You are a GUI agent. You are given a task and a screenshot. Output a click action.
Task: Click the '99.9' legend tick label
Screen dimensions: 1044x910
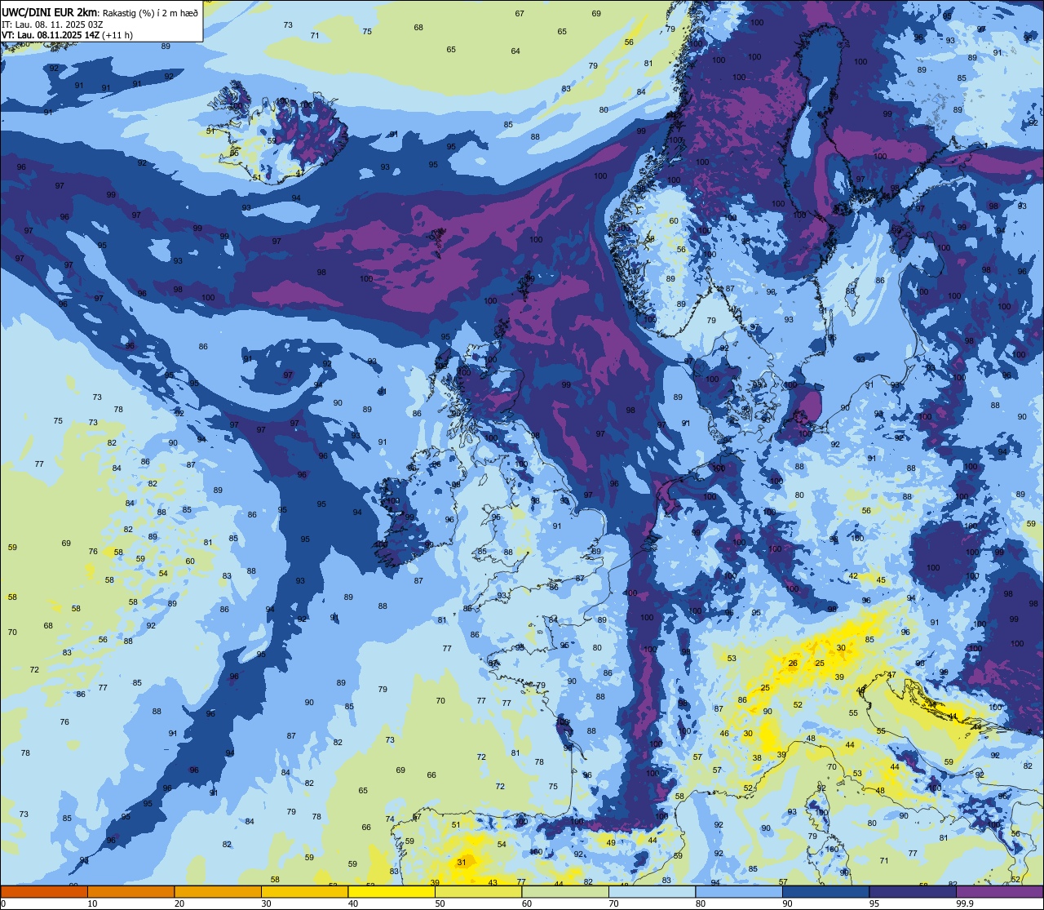[x=966, y=903]
